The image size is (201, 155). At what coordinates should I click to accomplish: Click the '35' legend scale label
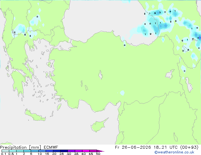(76, 154)
